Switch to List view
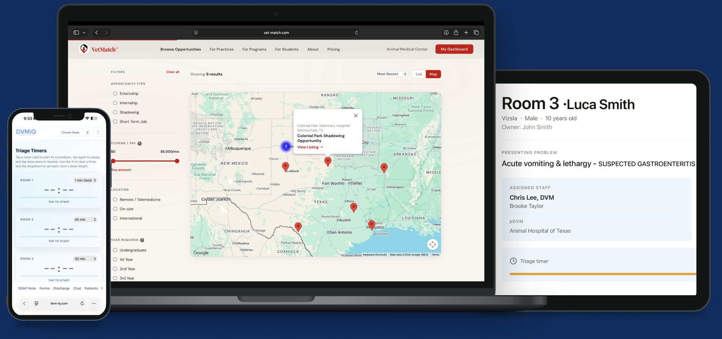The width and height of the screenshot is (722, 339). point(419,74)
